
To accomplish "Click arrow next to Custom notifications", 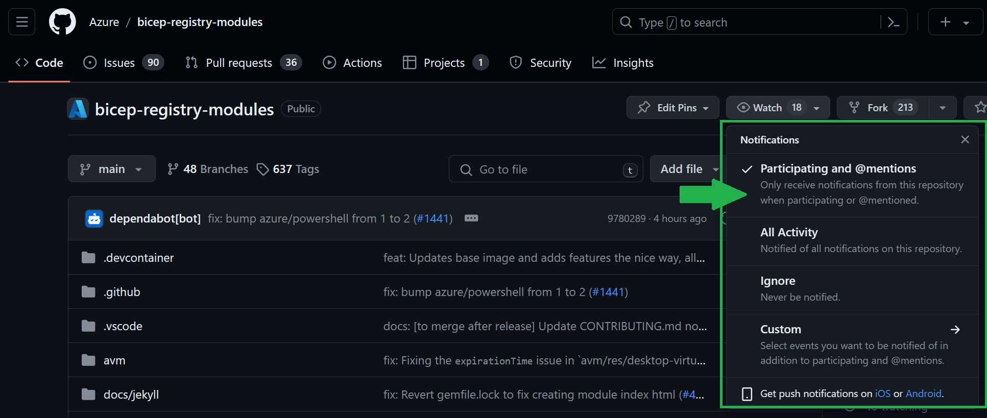I will (x=955, y=330).
